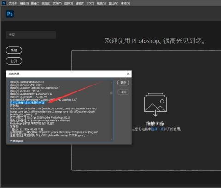Open the 编辑(E) menu
This screenshot has width=221, height=188.
pyautogui.click(x=24, y=3)
